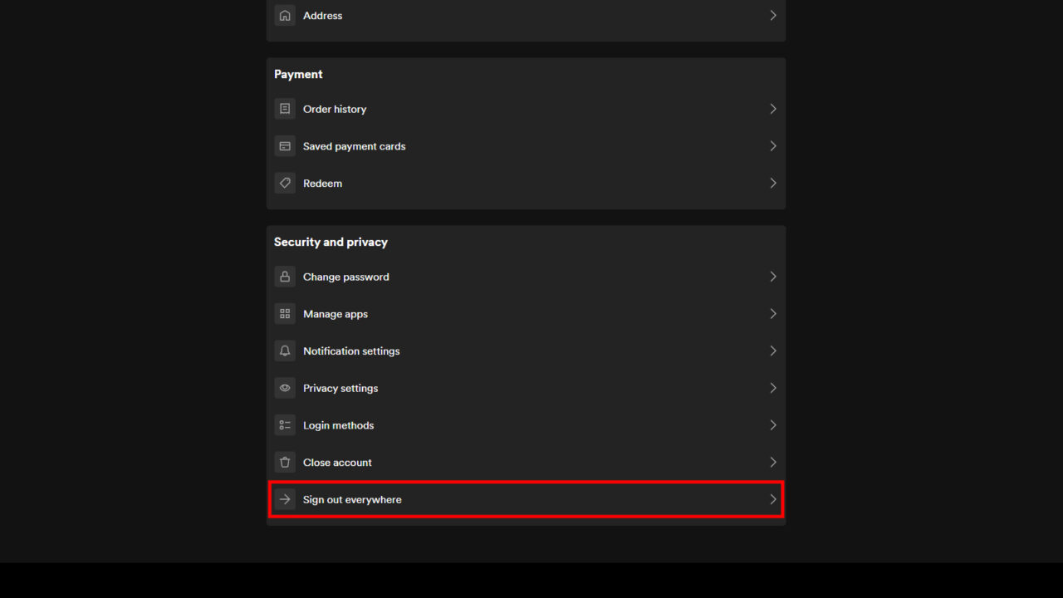The height and width of the screenshot is (598, 1063).
Task: Click the Redeem tag icon
Action: pyautogui.click(x=285, y=183)
